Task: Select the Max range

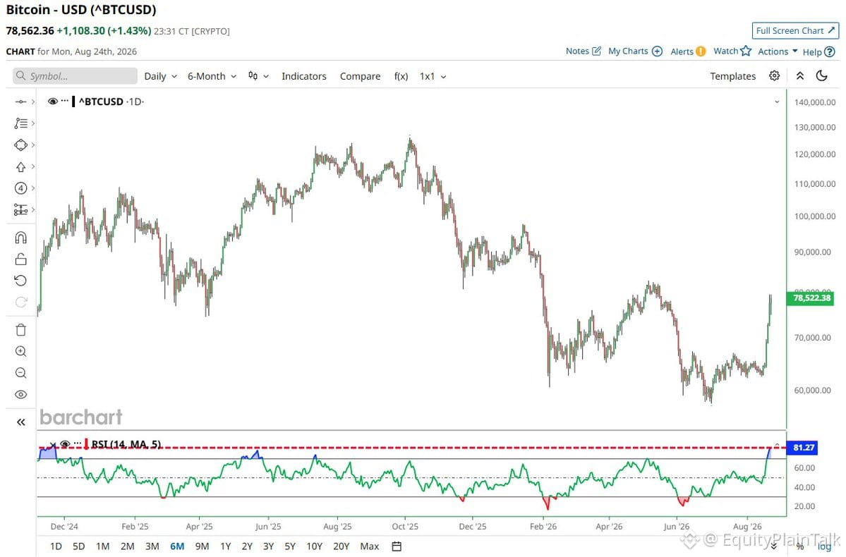Action: 370,546
